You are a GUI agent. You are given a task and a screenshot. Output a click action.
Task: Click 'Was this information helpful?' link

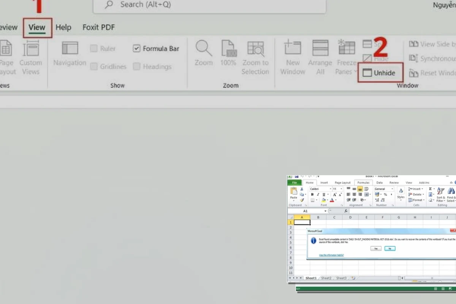331,255
